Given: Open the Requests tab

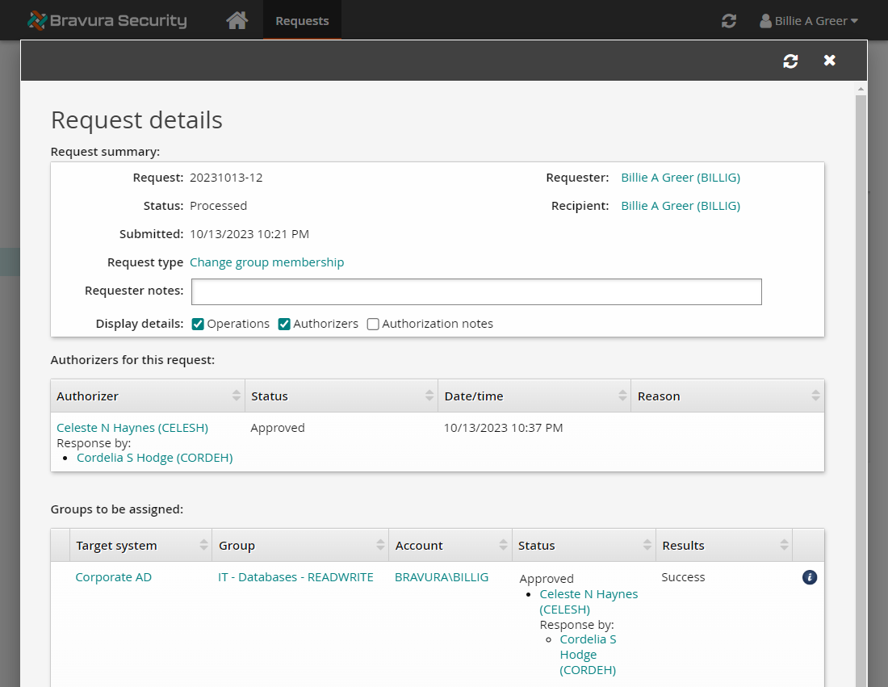Looking at the screenshot, I should point(302,21).
